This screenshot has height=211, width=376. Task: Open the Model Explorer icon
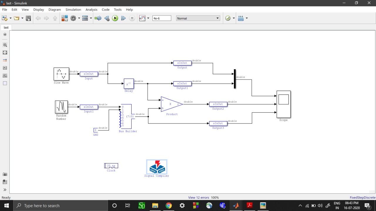[85, 18]
